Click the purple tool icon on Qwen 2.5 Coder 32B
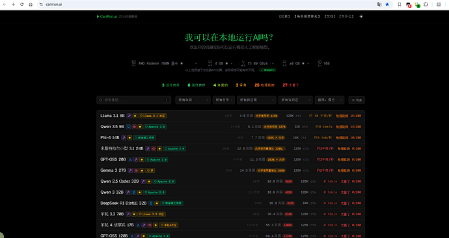449x238 pixels. click(x=143, y=181)
